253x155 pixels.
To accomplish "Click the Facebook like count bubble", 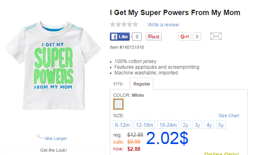I will [x=137, y=37].
